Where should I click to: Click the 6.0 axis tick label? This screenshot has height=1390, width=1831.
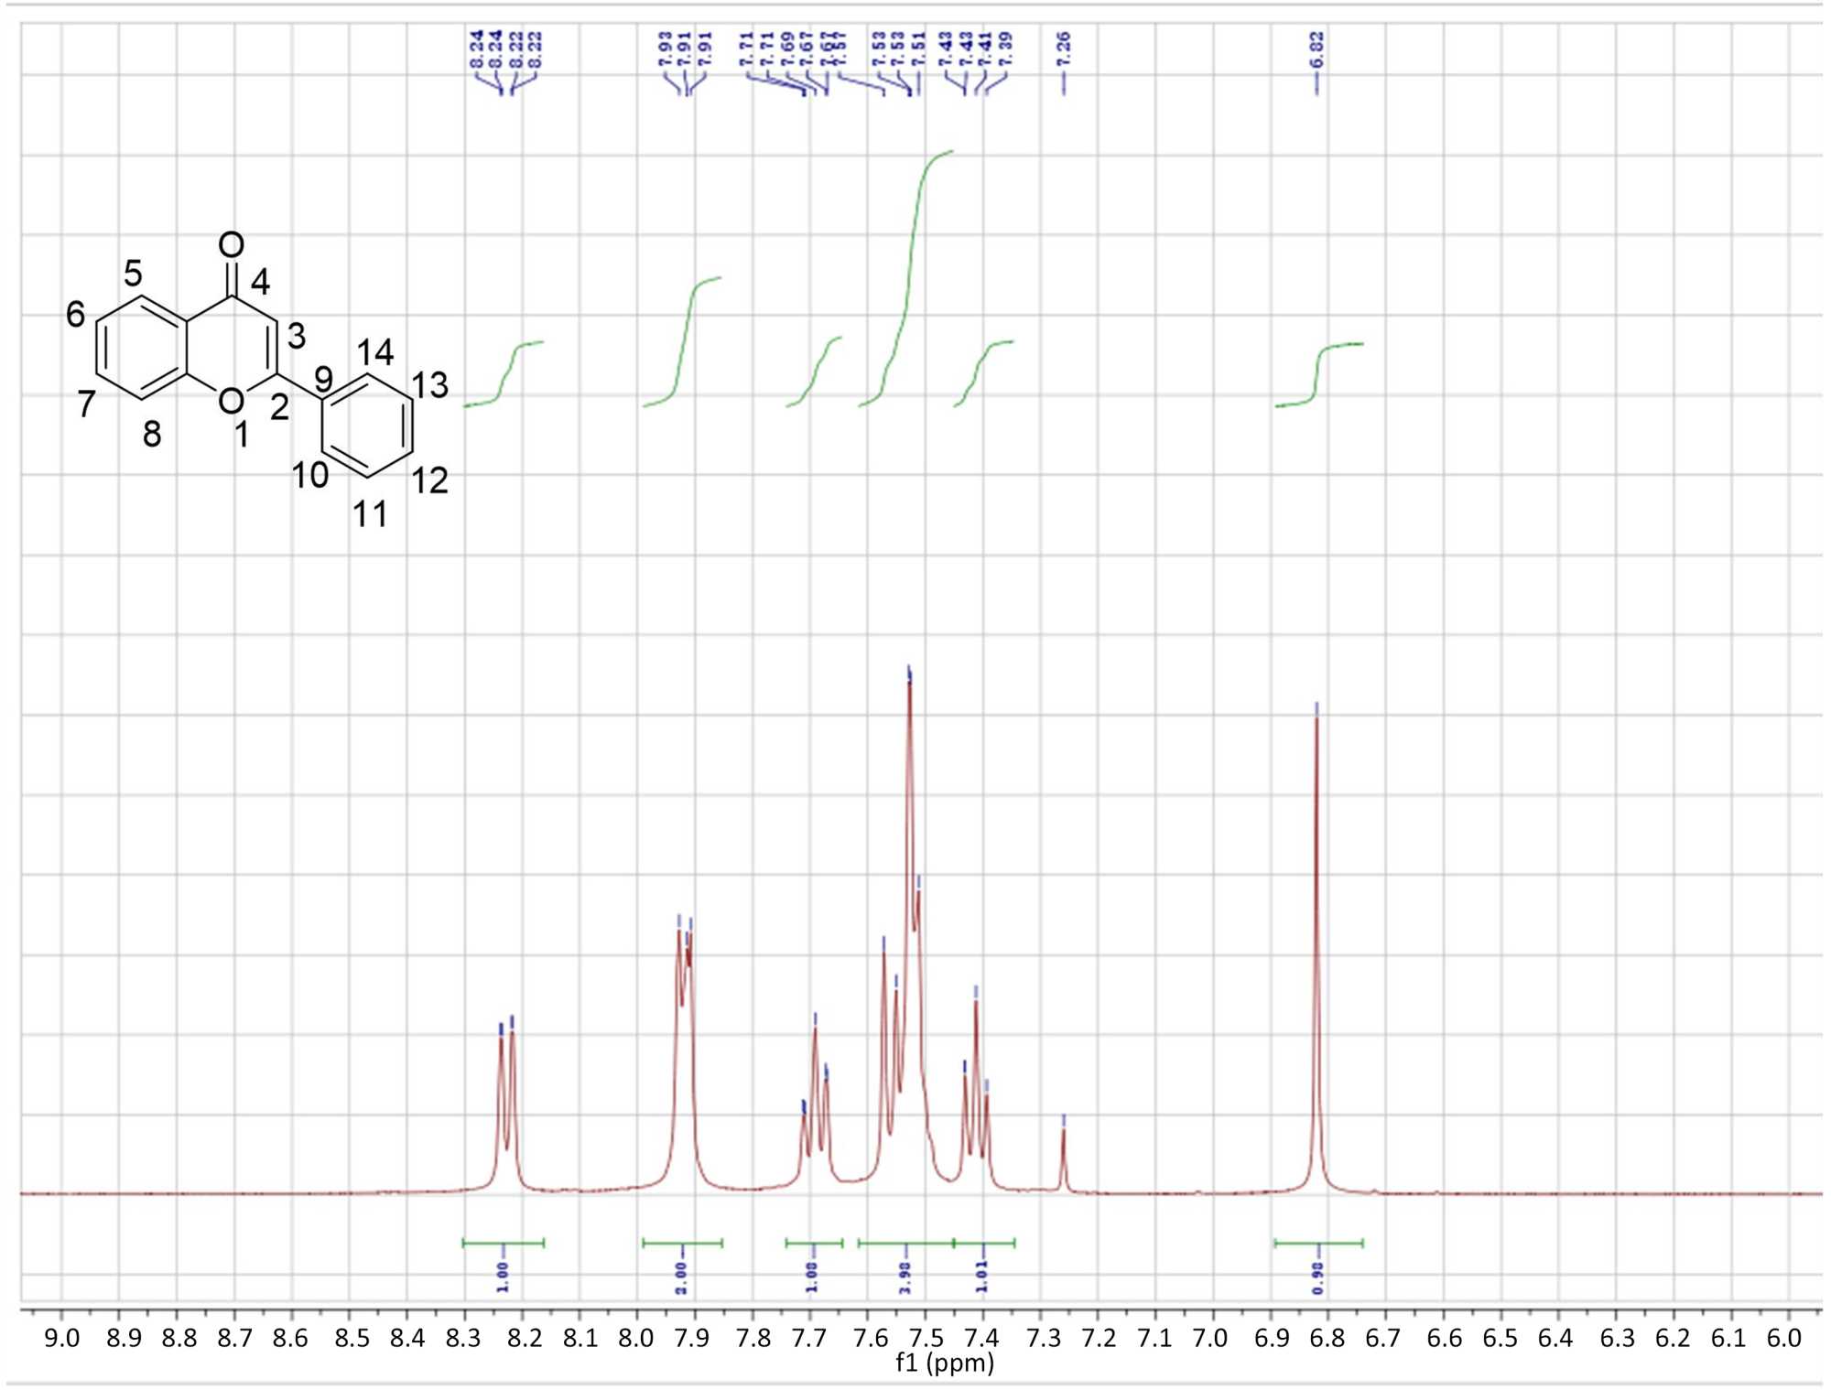coord(1783,1338)
